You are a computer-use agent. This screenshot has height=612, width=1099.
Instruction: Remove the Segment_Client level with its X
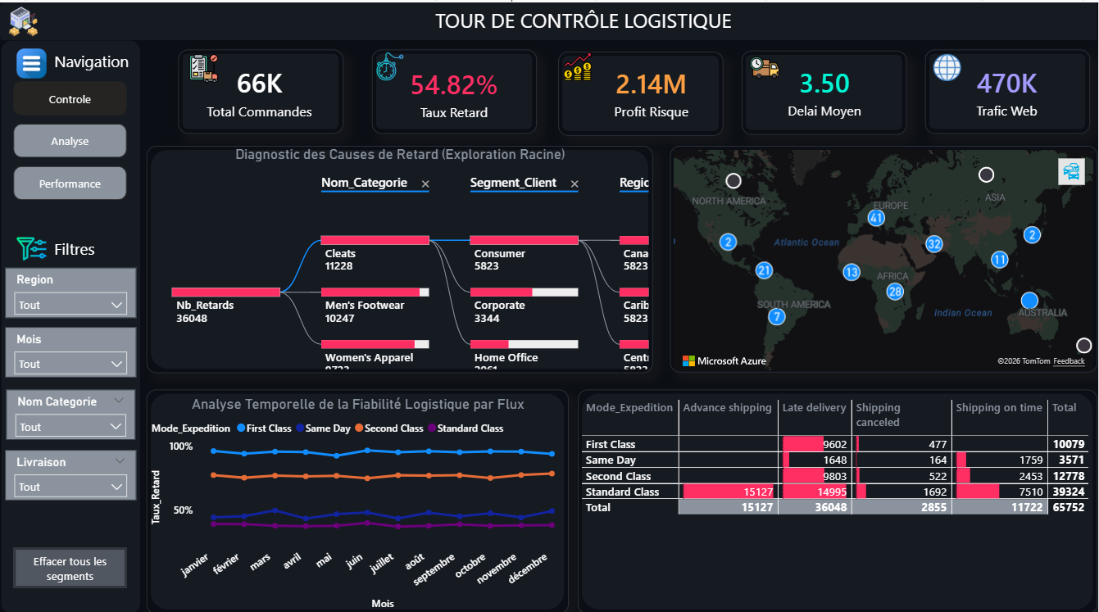tap(574, 184)
